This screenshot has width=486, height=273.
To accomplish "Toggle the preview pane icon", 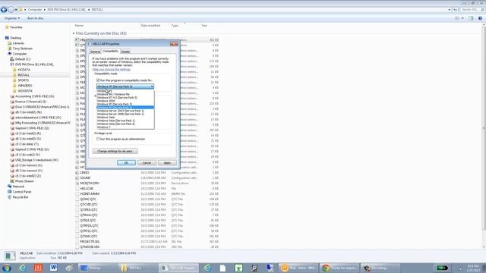I will (x=471, y=18).
